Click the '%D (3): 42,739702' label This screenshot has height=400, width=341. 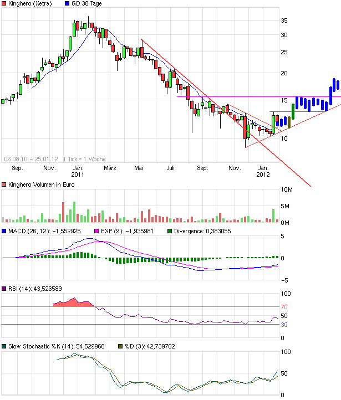click(x=150, y=346)
